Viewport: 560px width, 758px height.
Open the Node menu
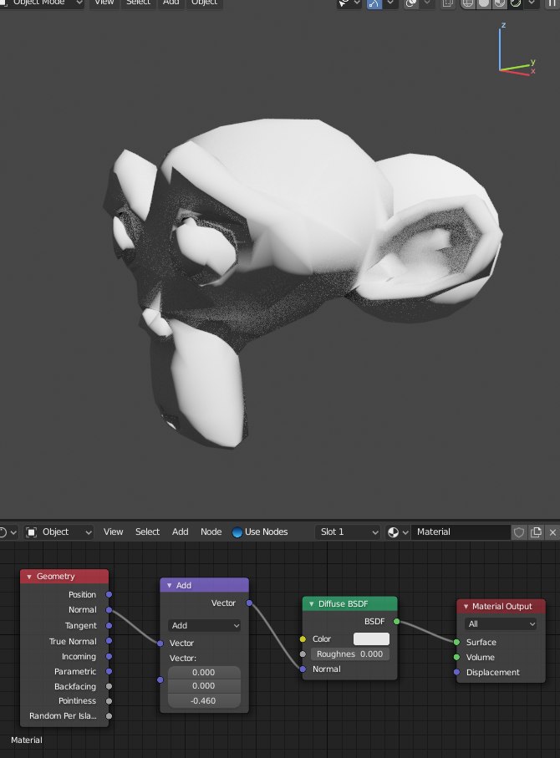[211, 532]
